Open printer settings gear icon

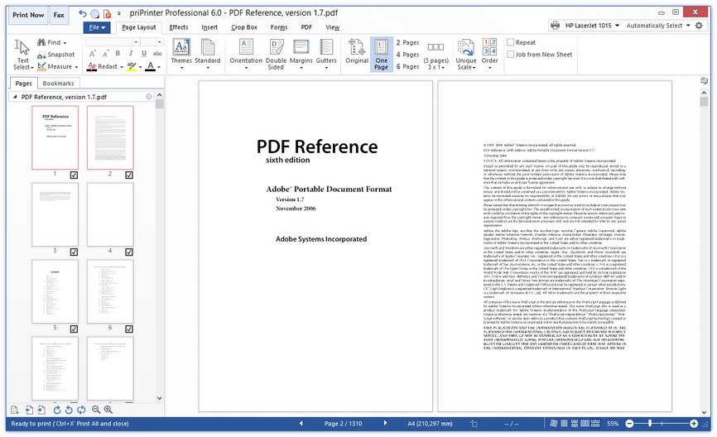pos(699,26)
